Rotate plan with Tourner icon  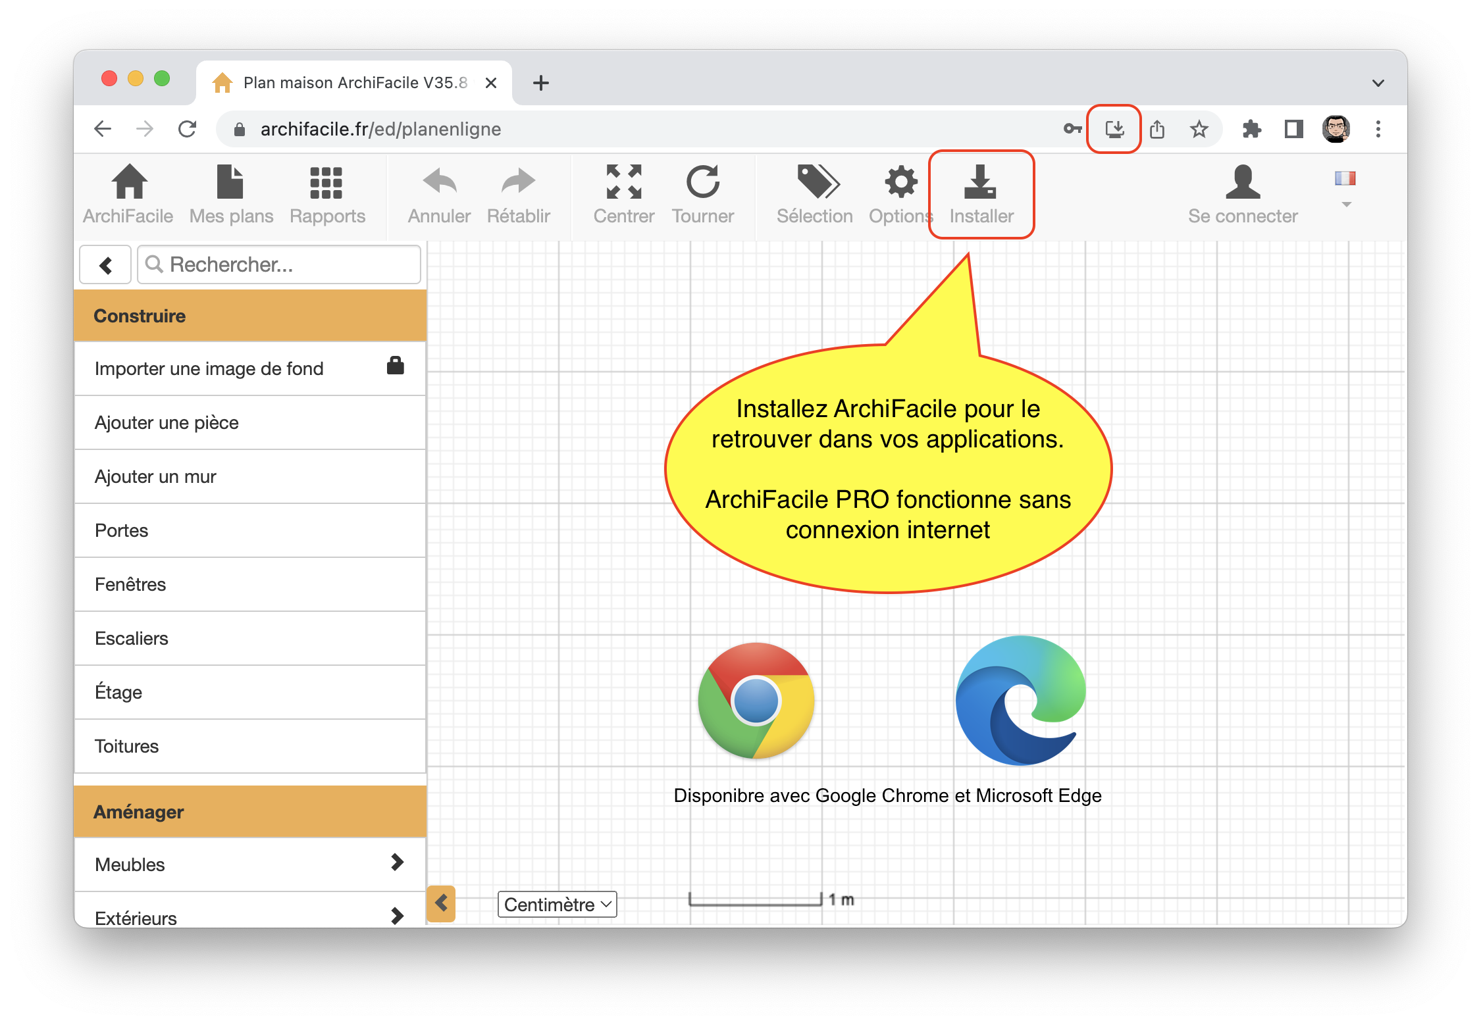click(702, 182)
